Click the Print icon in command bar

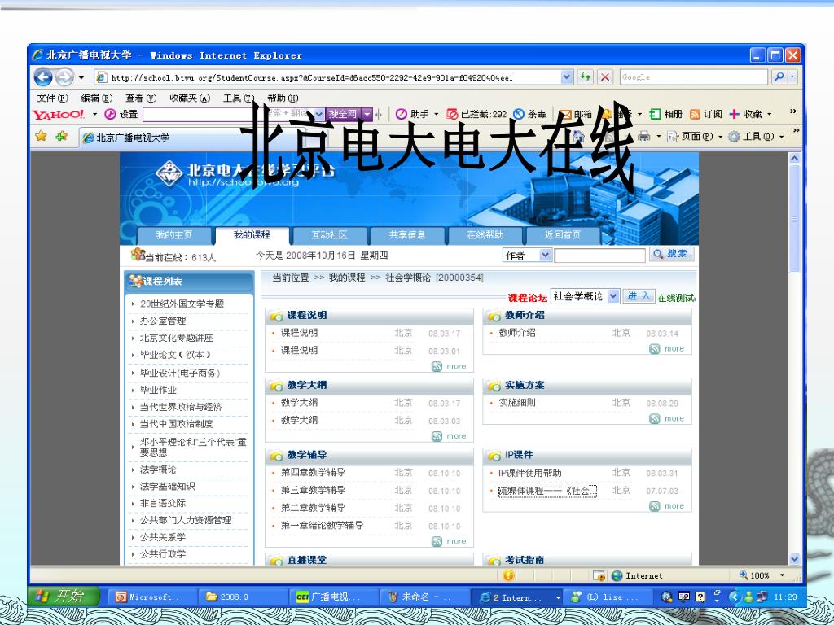tap(643, 137)
